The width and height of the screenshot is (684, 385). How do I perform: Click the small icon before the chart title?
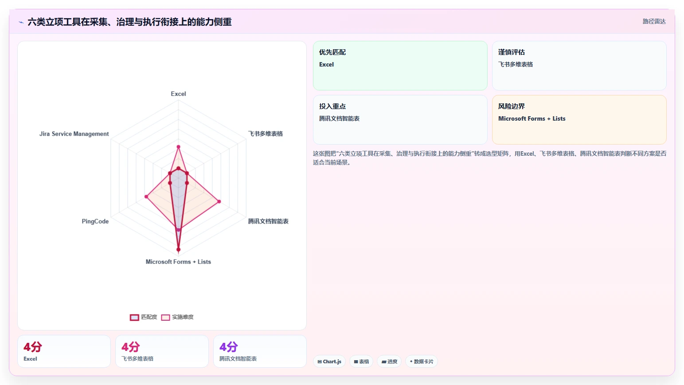(x=21, y=22)
